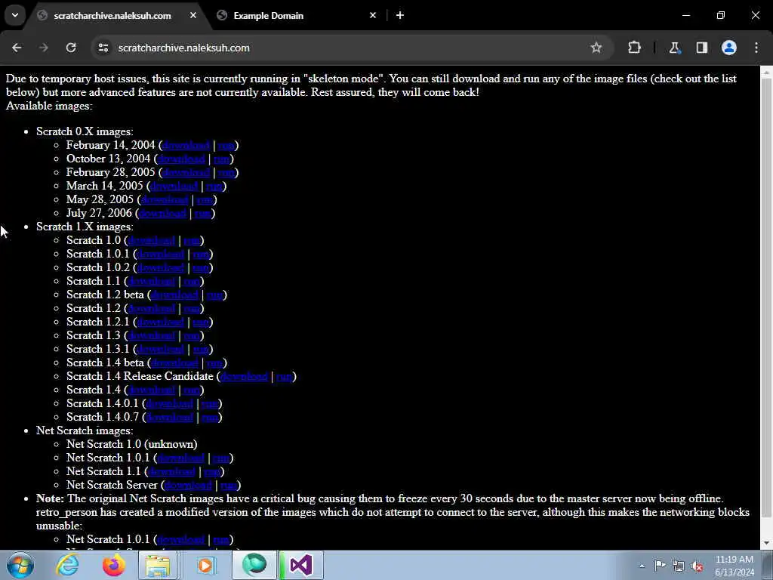This screenshot has width=773, height=580.
Task: Download the October 13, 2004 image
Action: point(181,159)
